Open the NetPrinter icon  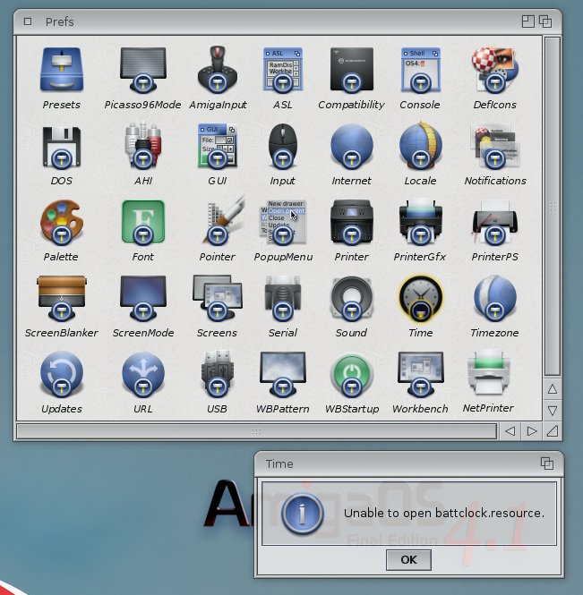click(488, 375)
